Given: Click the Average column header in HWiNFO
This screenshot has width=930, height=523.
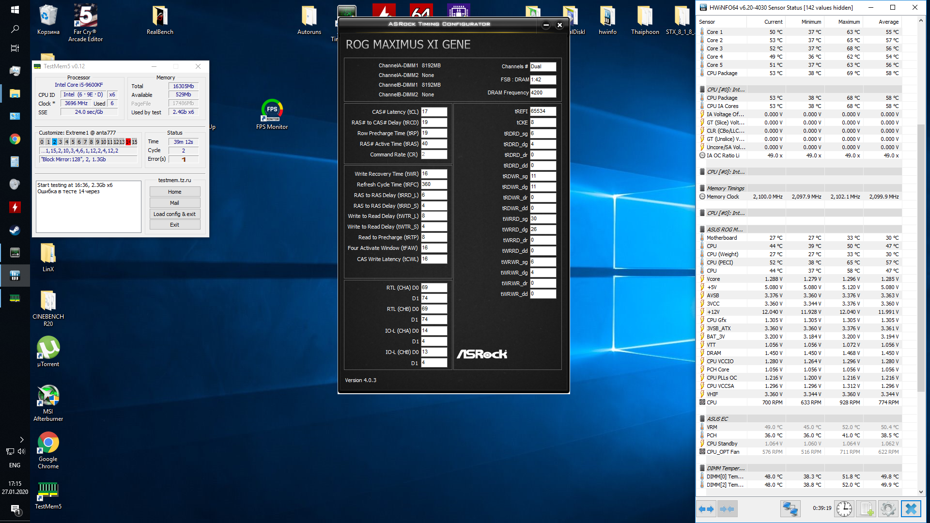Looking at the screenshot, I should pos(888,22).
